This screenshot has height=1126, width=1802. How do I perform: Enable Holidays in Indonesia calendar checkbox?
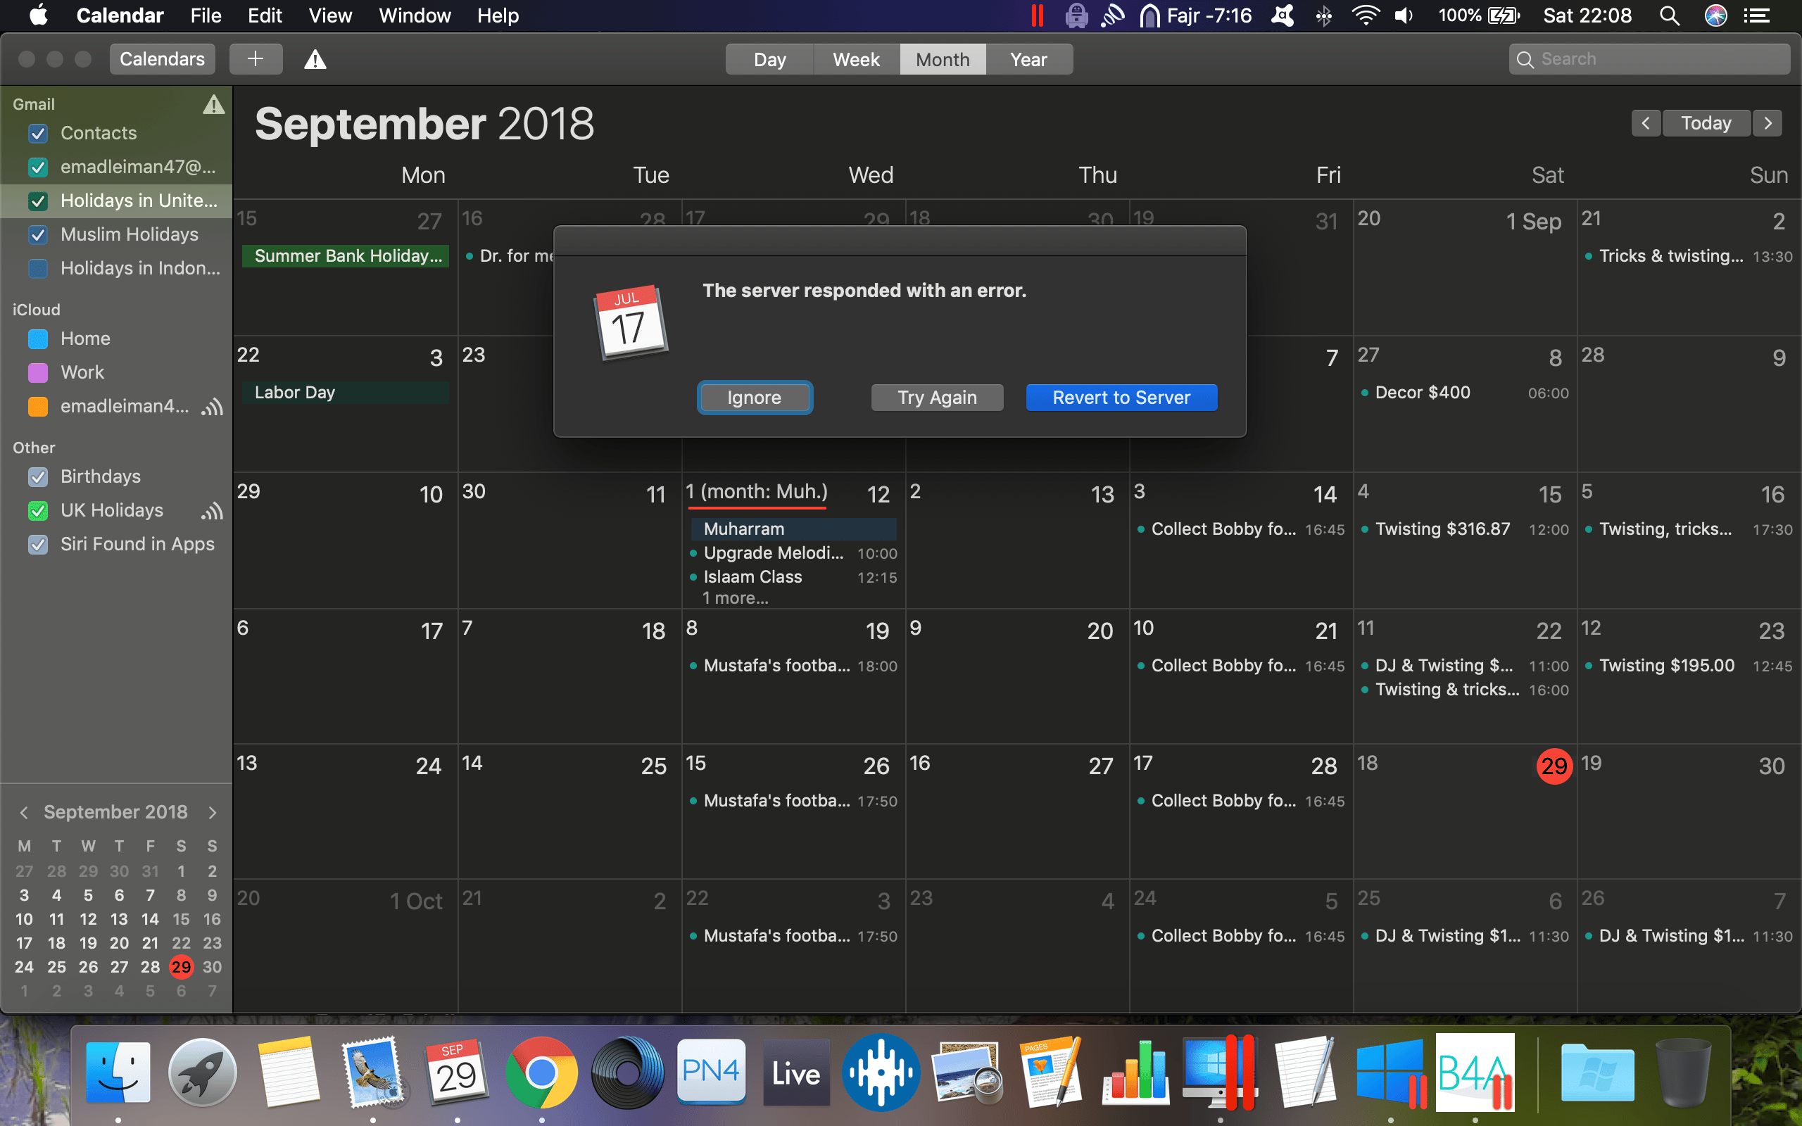[38, 268]
